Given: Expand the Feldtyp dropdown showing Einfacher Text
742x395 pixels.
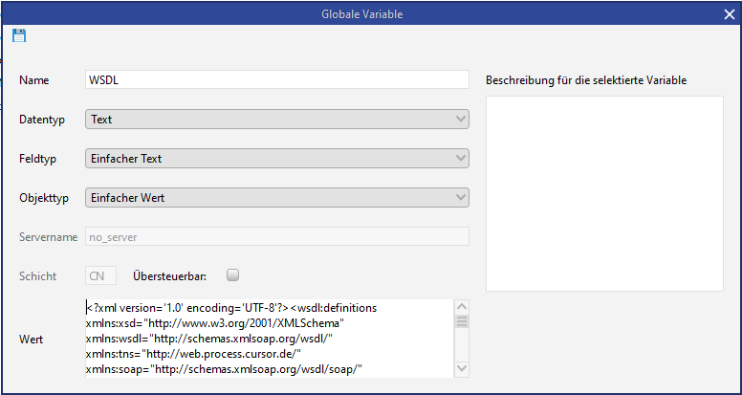Looking at the screenshot, I should pyautogui.click(x=277, y=158).
